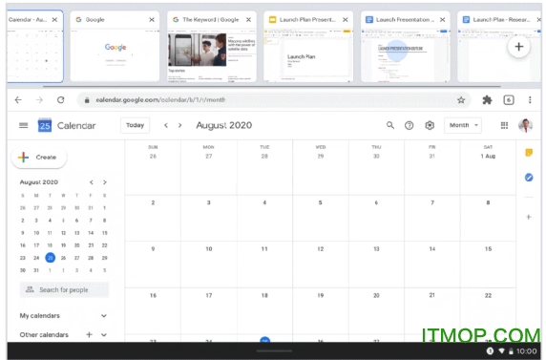Reload the page with the refresh icon
The height and width of the screenshot is (360, 546).
(60, 100)
